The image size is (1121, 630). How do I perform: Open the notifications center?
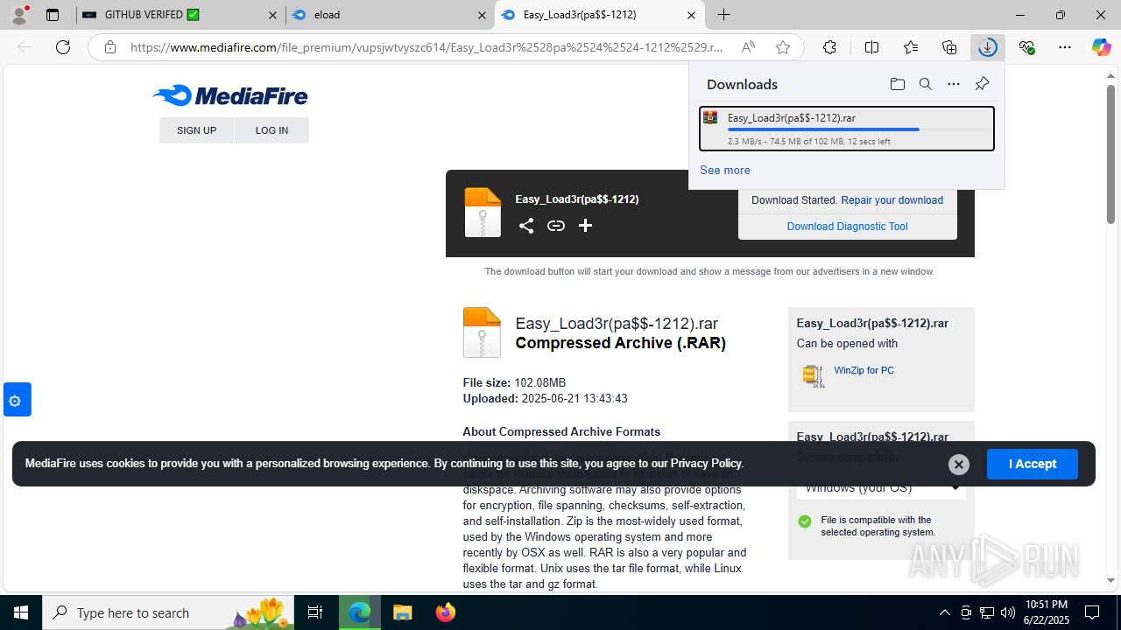point(1093,612)
